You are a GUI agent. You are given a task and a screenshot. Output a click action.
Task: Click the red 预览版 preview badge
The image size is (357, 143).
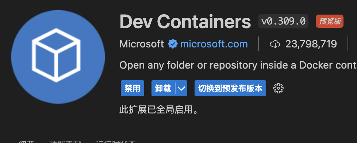(330, 21)
